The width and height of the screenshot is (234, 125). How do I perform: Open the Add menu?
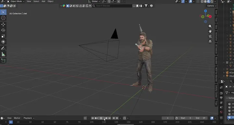pyautogui.click(x=44, y=1)
